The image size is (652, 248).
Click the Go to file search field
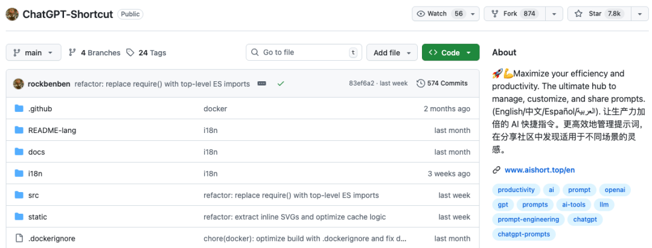click(304, 52)
